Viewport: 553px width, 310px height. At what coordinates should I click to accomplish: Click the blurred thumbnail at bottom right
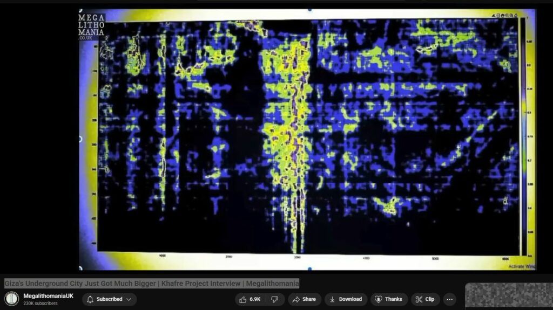(508, 296)
